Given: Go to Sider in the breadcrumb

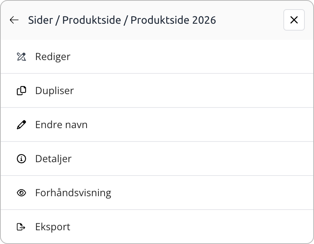Looking at the screenshot, I should point(40,20).
